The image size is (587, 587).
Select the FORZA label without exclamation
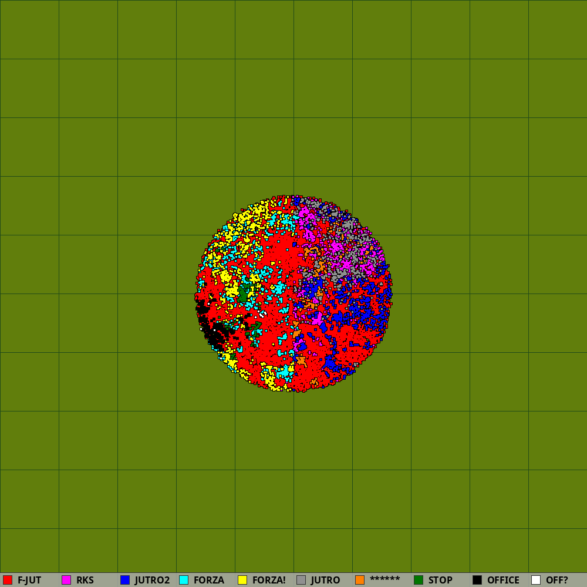(209, 581)
